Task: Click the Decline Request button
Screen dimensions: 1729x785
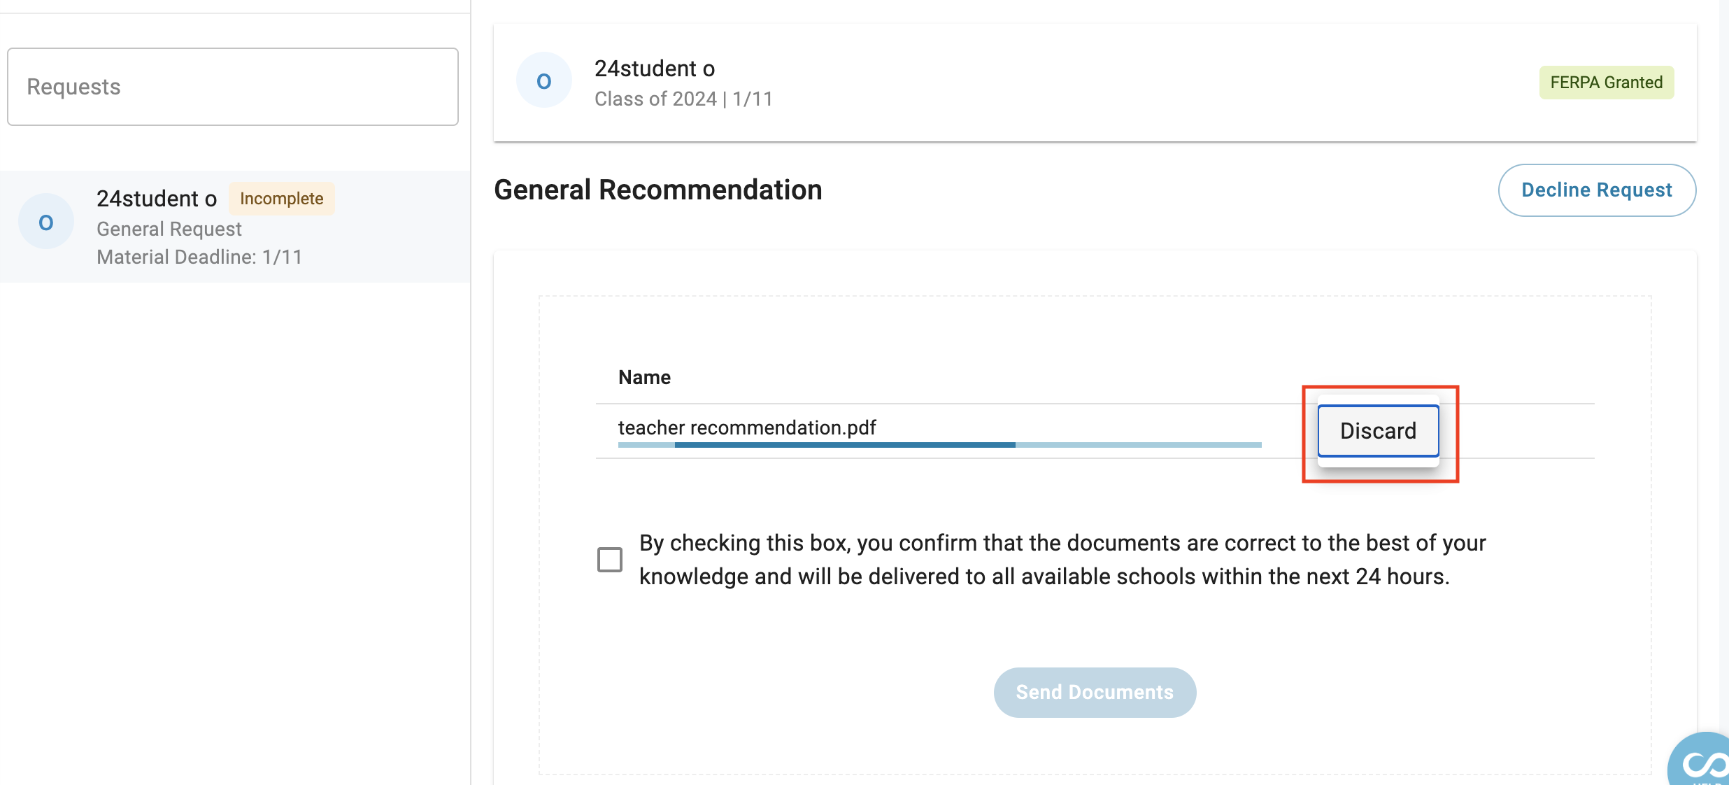Action: [x=1597, y=190]
